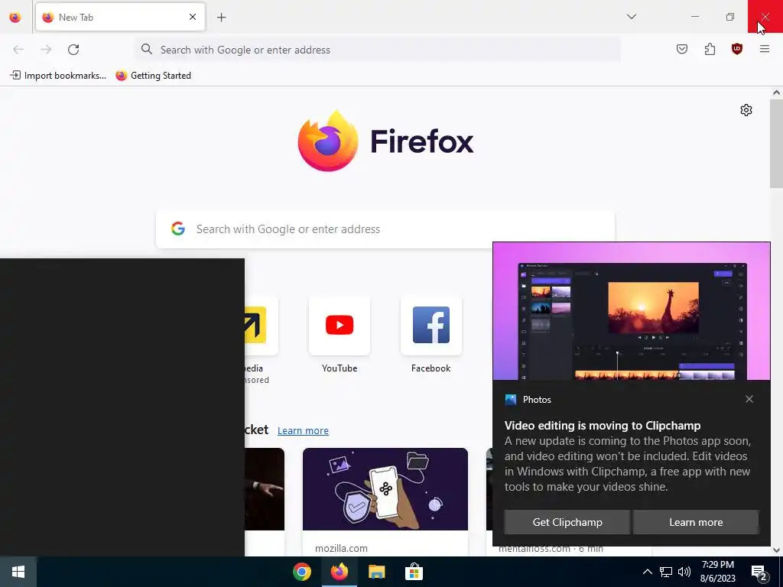Click the network tray icon
783x587 pixels.
(666, 572)
